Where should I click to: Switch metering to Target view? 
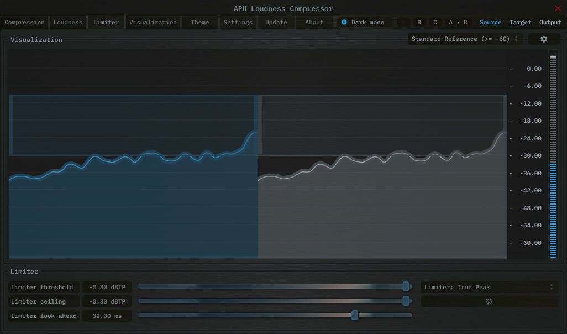click(520, 22)
